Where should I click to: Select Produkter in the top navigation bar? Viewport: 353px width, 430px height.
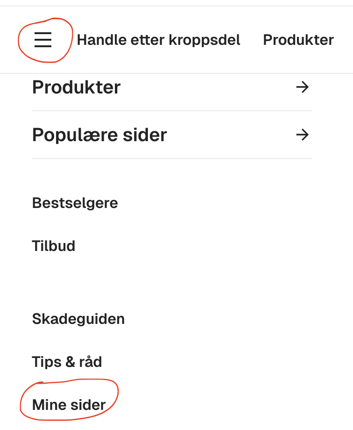298,40
